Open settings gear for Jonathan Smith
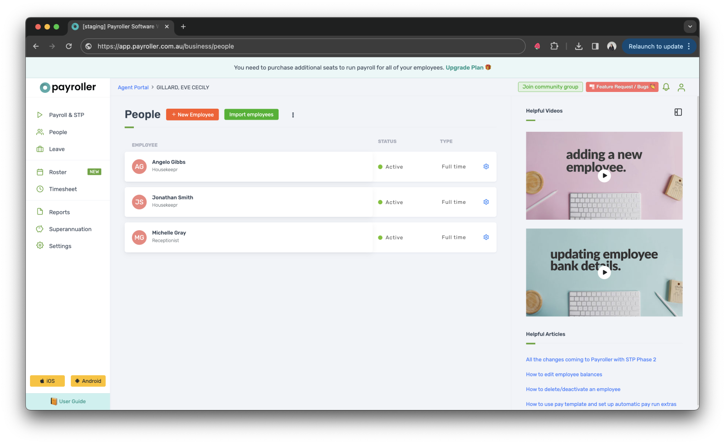 (486, 202)
